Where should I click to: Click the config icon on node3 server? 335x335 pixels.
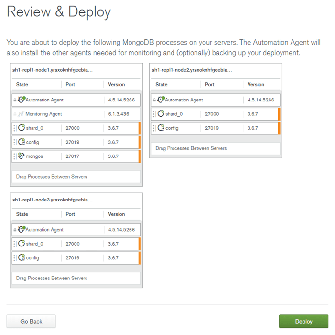point(22,257)
